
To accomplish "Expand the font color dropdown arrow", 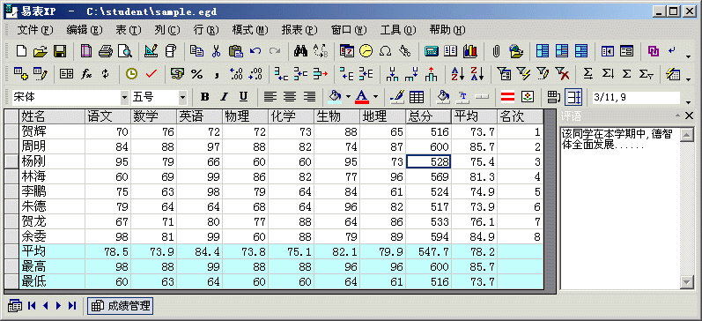I will (x=375, y=96).
